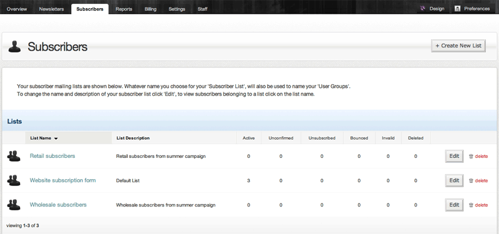
Task: Open the Retail subscribers list
Action: [x=52, y=156]
